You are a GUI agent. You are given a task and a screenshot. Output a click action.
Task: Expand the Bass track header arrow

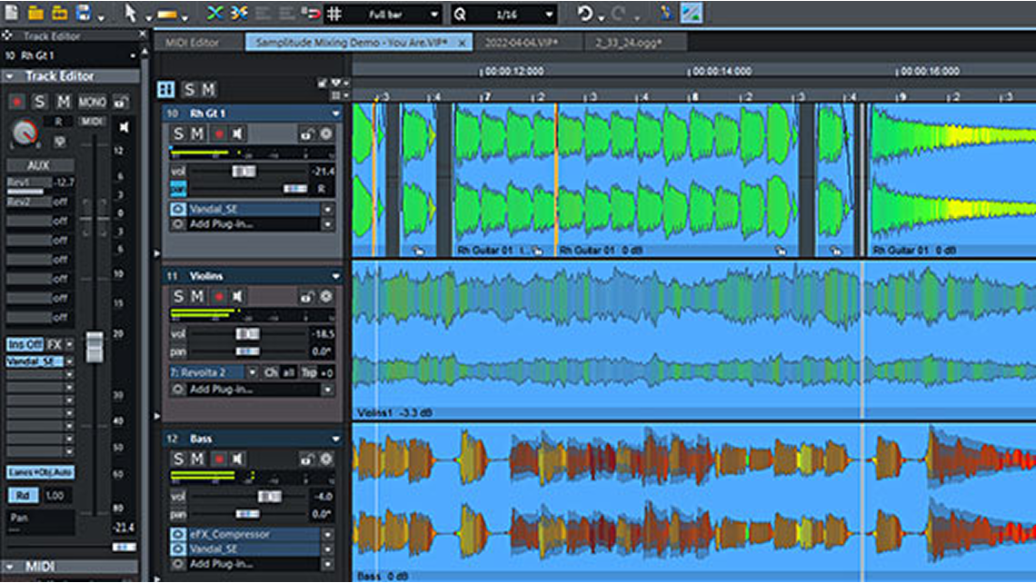click(x=335, y=439)
